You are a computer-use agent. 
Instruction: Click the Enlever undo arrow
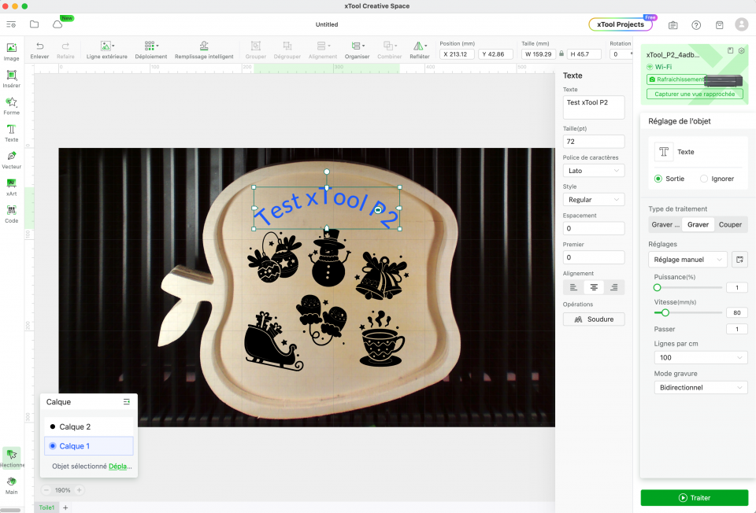(39, 50)
